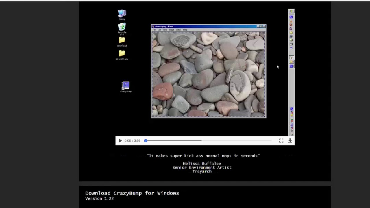Open the Start button atop vertical taskbar

point(291,11)
